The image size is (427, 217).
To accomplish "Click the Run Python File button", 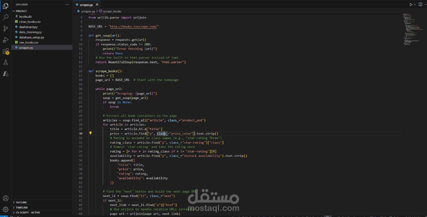I will pos(411,5).
